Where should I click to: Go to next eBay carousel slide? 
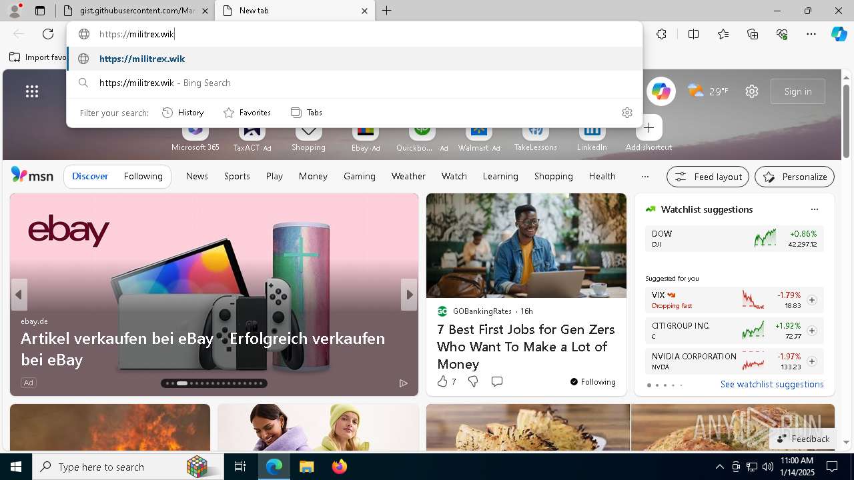point(409,295)
